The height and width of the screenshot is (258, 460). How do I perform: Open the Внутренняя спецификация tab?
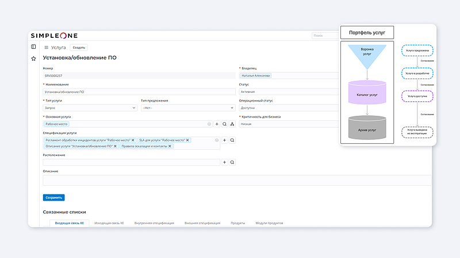point(154,223)
